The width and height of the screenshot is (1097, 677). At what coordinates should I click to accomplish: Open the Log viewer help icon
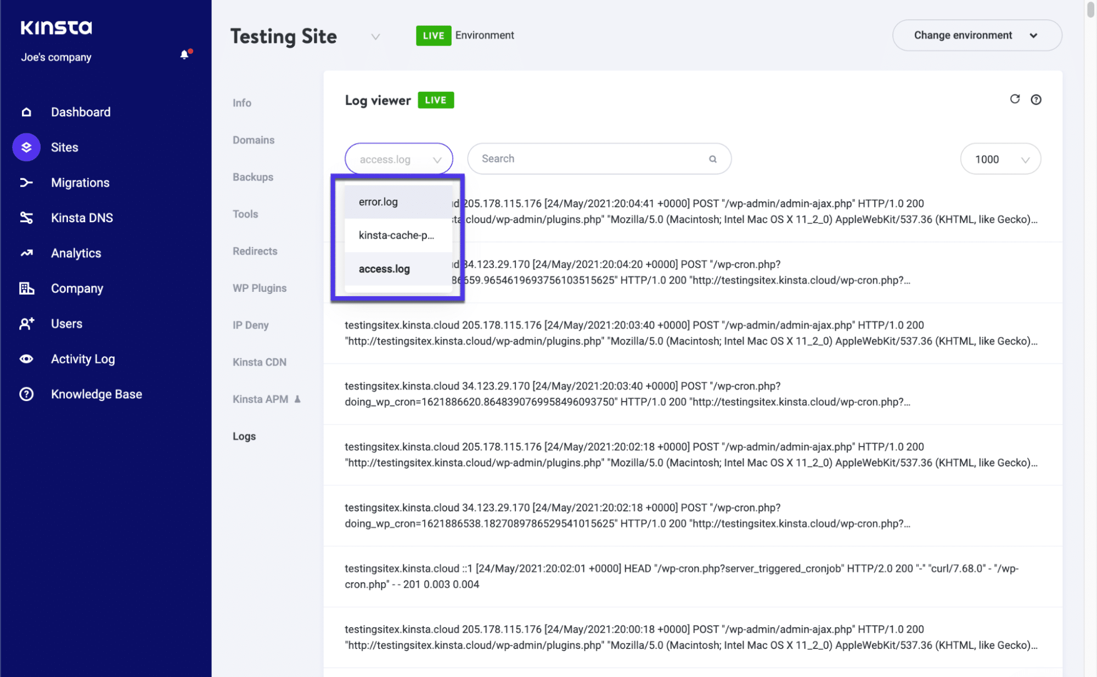click(1036, 99)
